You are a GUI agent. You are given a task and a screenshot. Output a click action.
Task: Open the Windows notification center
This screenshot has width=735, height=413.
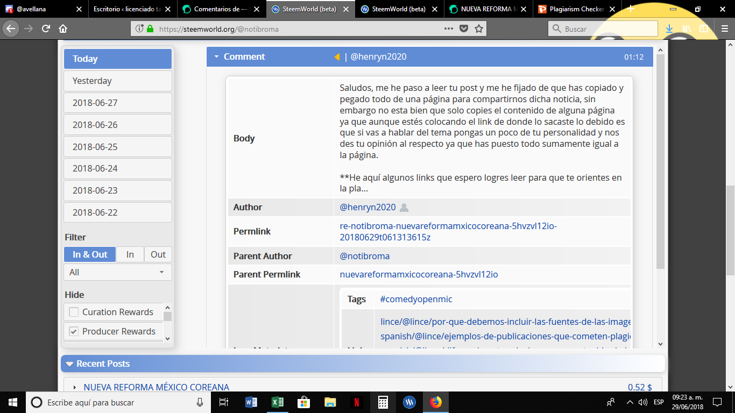(717, 402)
